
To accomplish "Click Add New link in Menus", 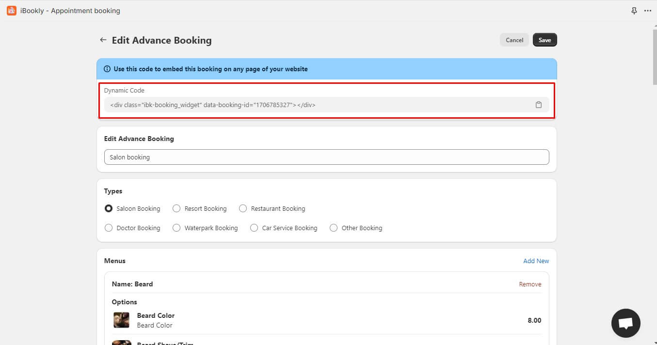I will [536, 261].
